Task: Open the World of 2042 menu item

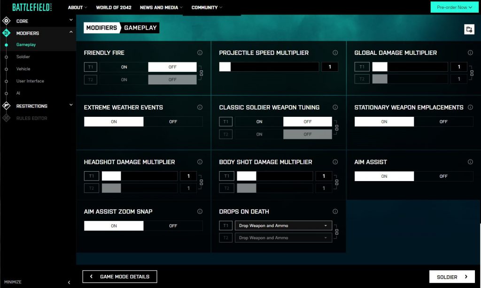Action: coord(114,8)
